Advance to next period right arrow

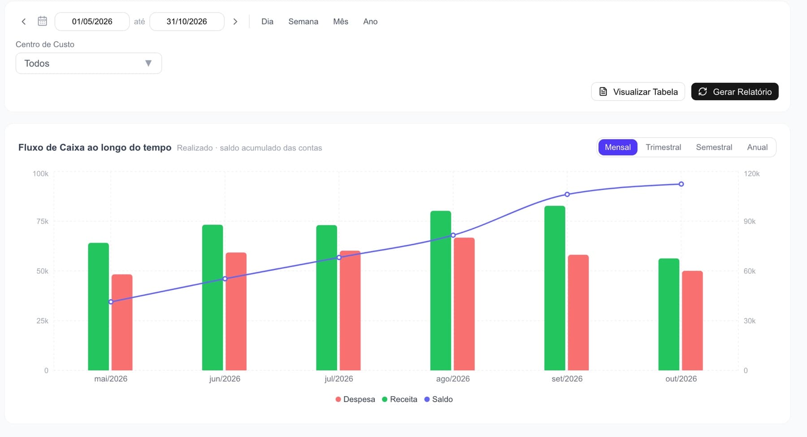[x=235, y=22]
